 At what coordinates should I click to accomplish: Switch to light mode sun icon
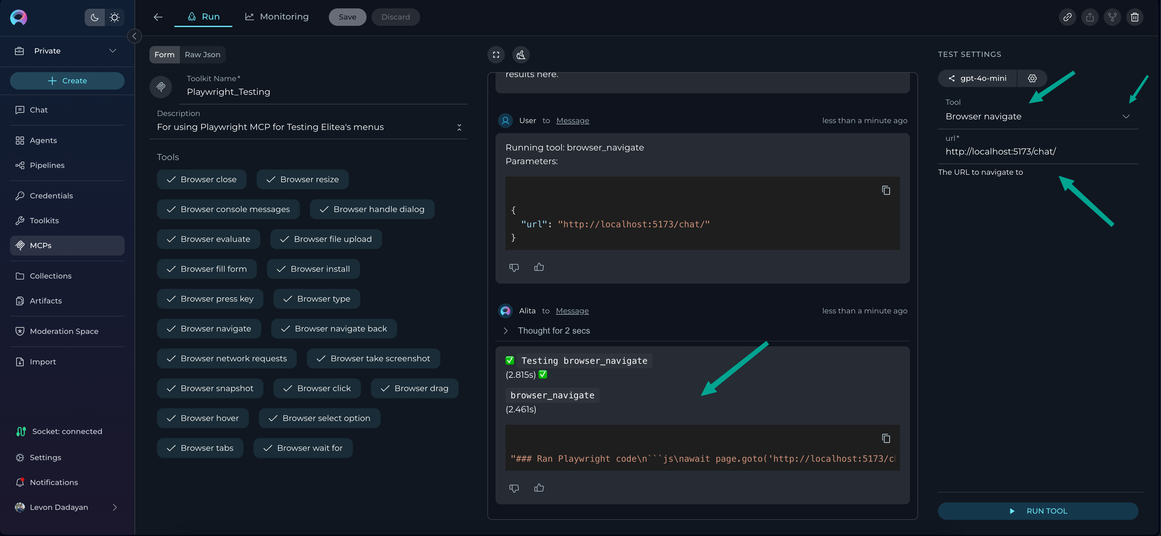(115, 17)
